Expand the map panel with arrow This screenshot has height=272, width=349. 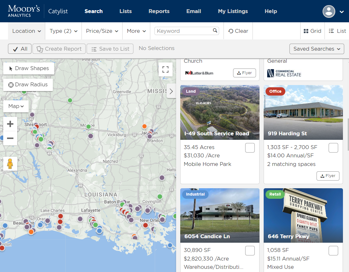171,91
